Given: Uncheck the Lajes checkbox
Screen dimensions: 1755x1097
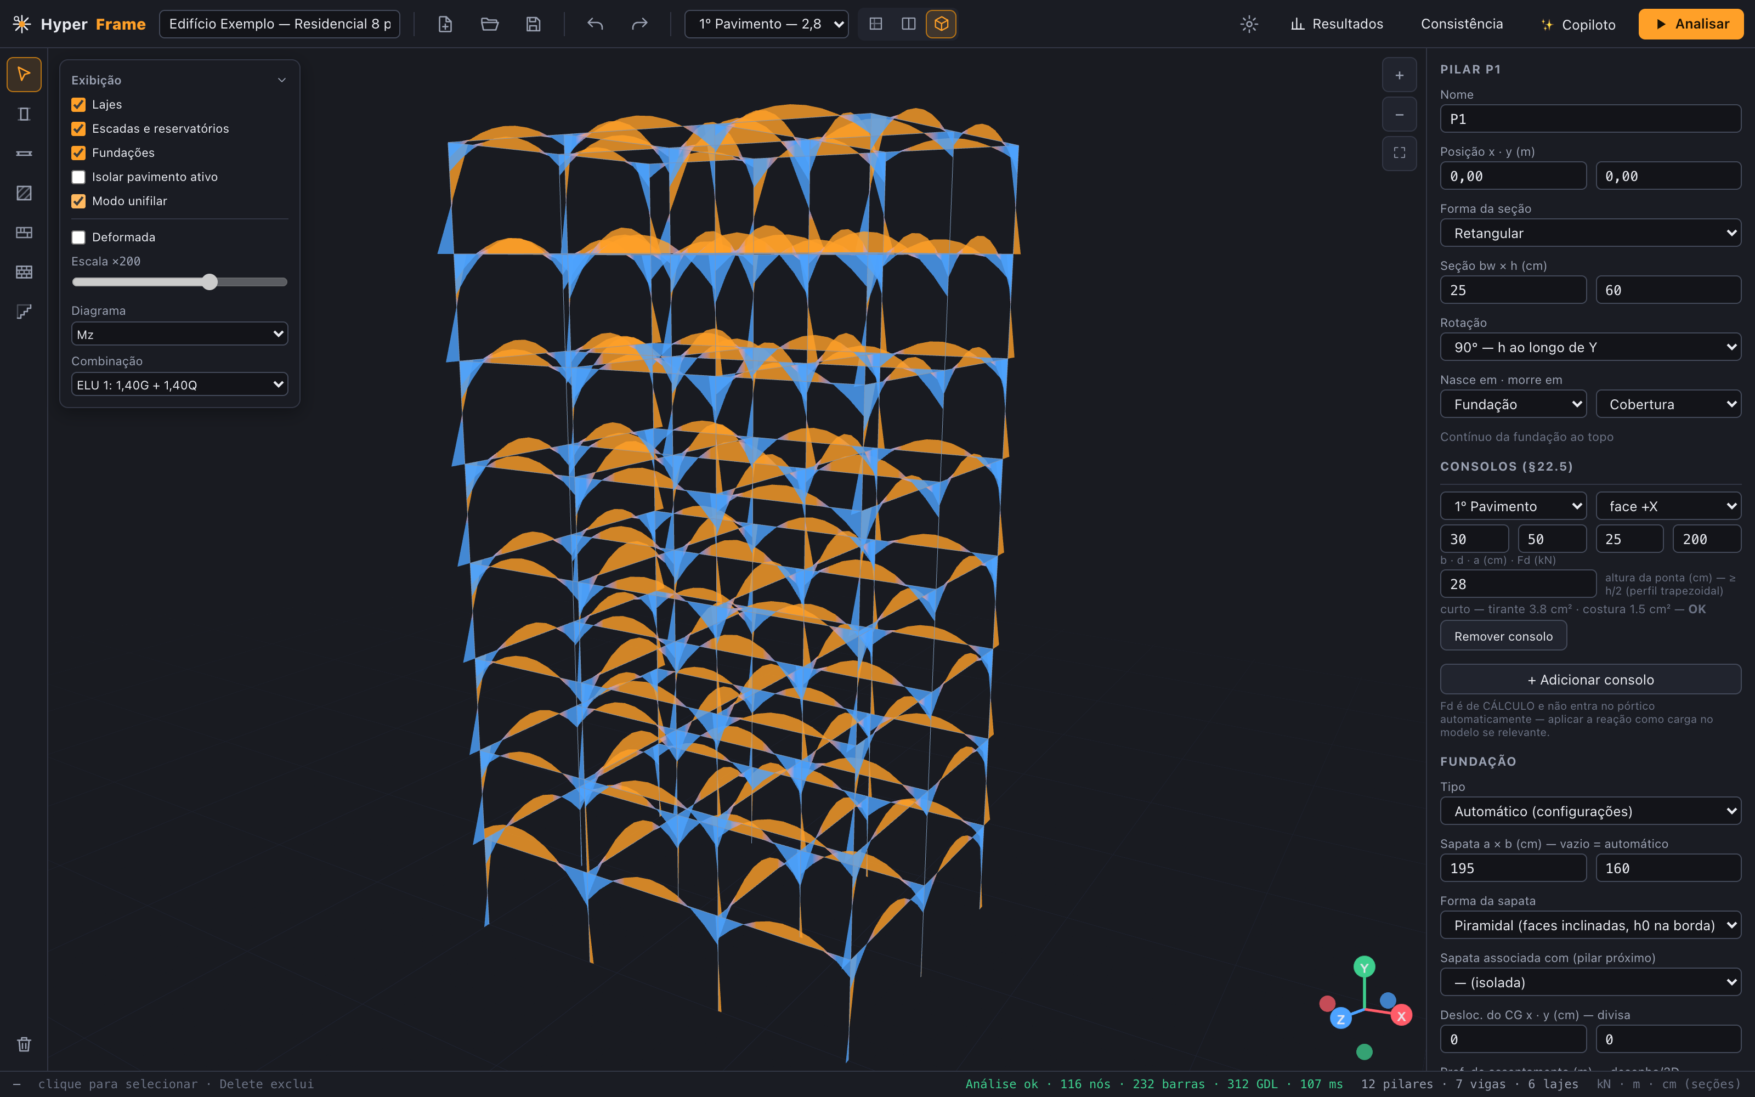Looking at the screenshot, I should 78,104.
